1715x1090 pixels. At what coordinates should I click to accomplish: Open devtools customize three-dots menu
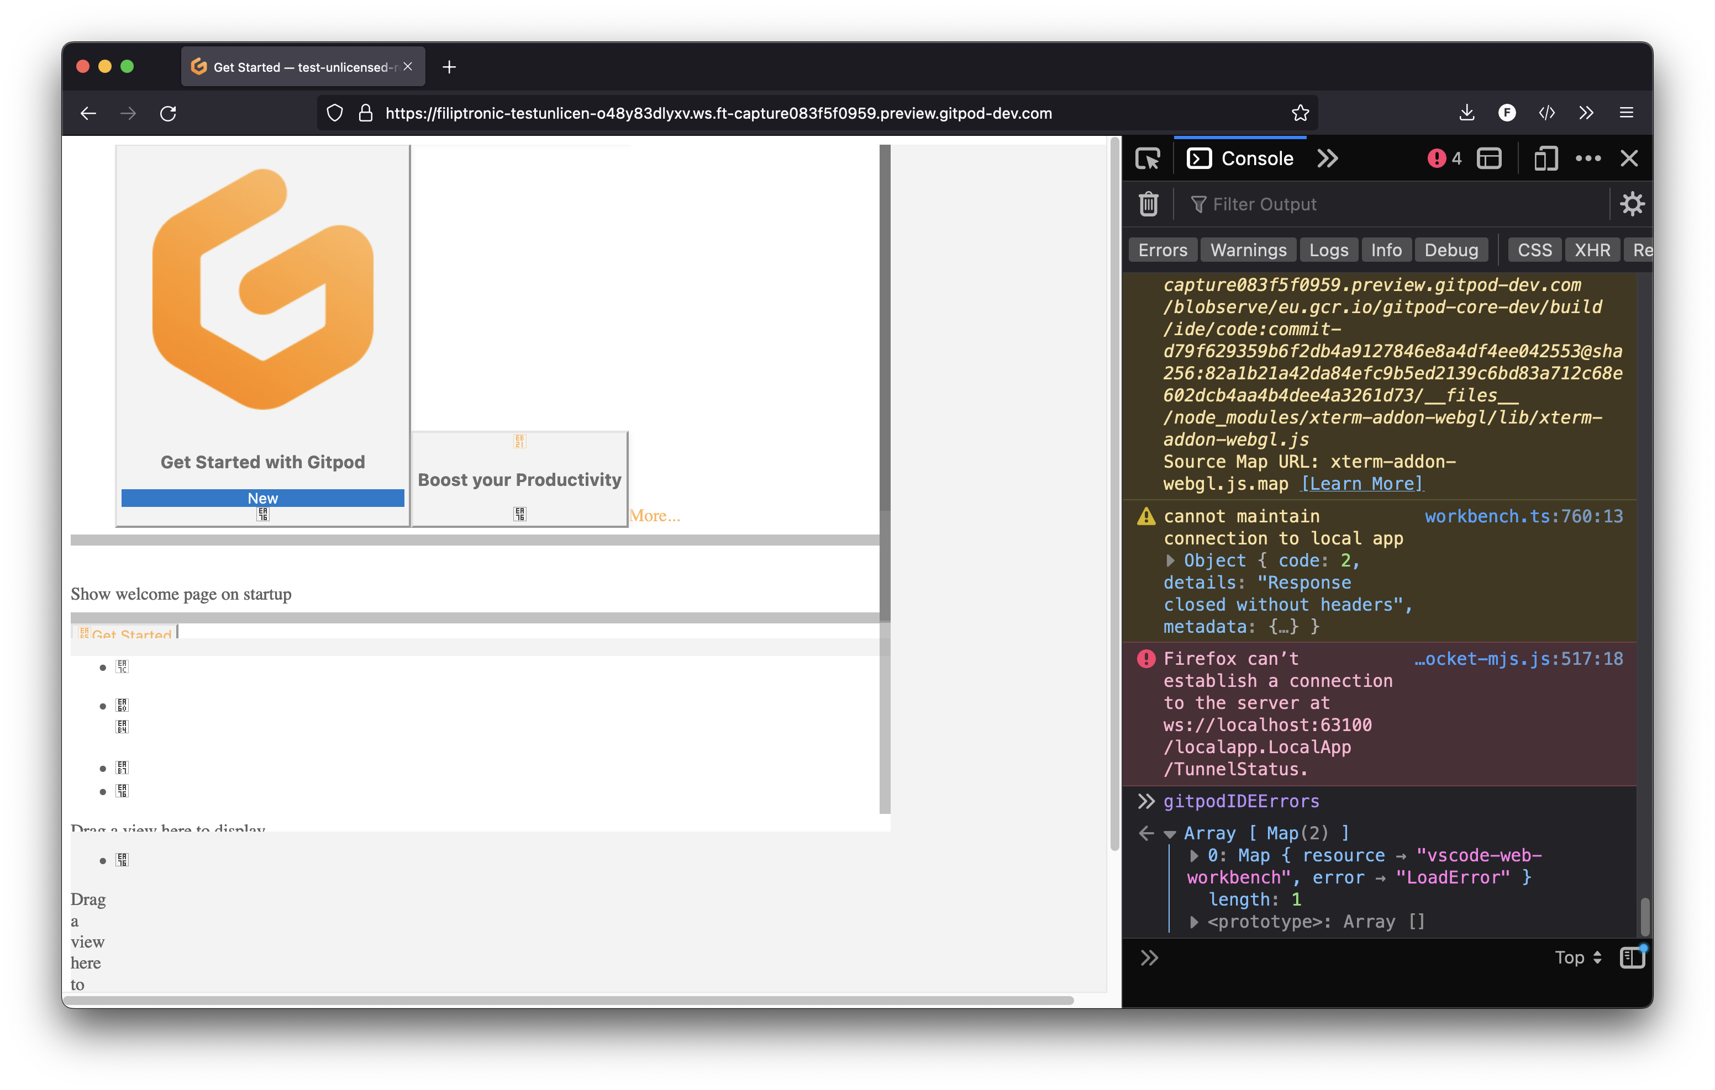pos(1587,158)
